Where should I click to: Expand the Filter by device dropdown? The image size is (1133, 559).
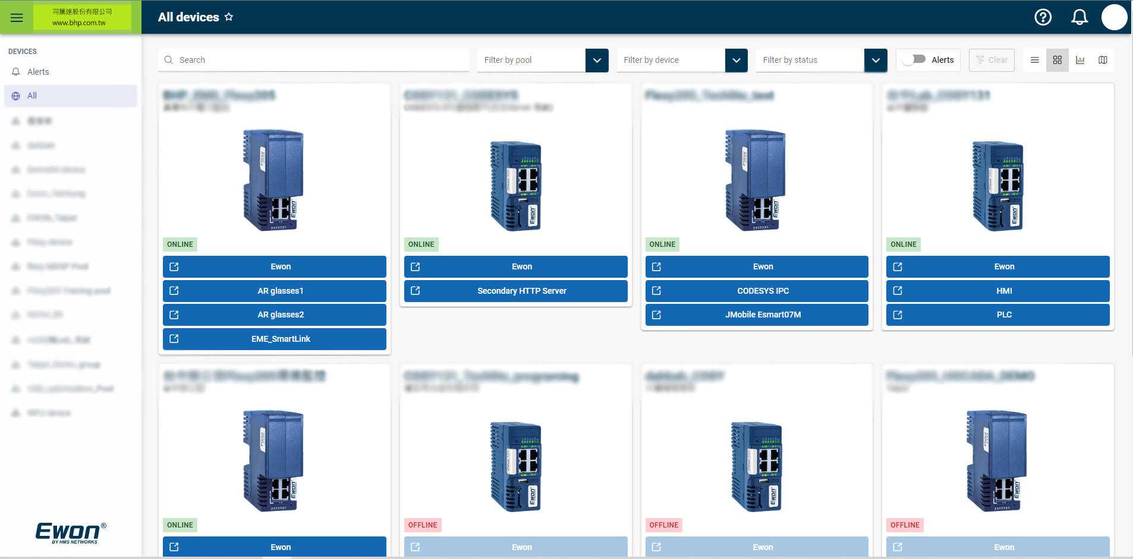(737, 60)
